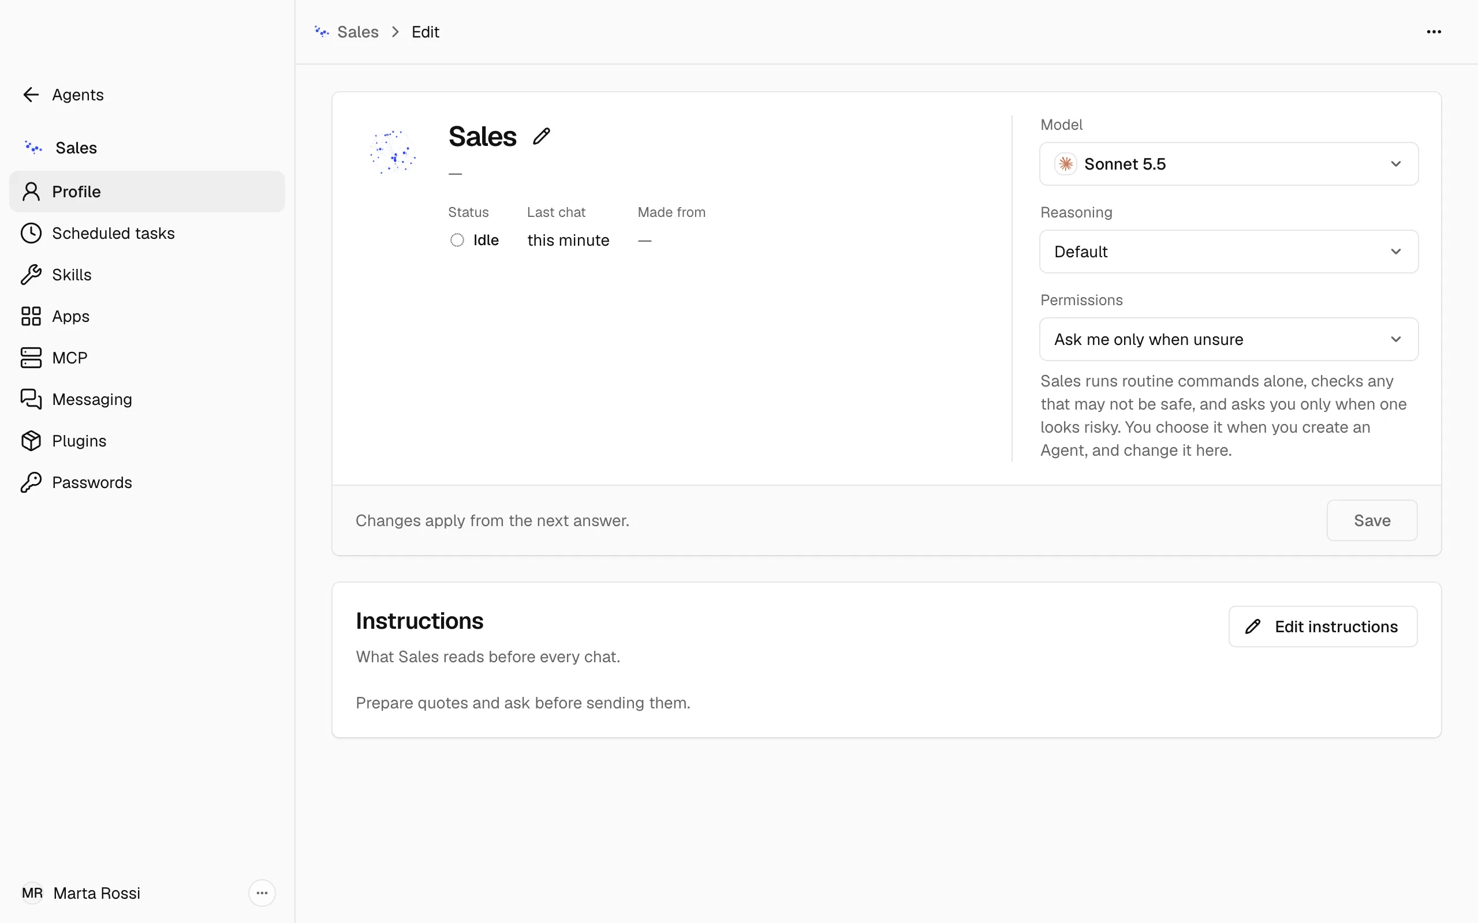Open the Messaging section
The width and height of the screenshot is (1478, 923).
(x=147, y=399)
